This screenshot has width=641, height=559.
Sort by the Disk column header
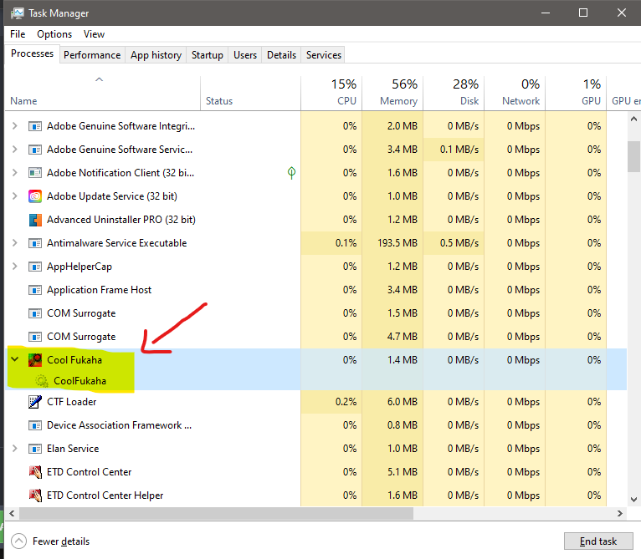coord(454,94)
